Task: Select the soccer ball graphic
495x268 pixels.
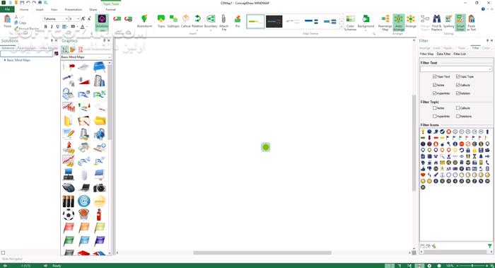Action: 68,215
